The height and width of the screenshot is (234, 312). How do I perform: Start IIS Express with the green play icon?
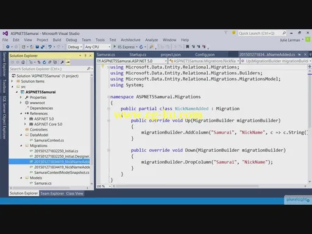click(x=115, y=47)
